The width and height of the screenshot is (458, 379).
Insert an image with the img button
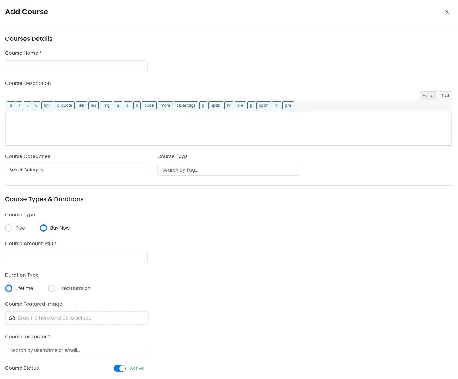pyautogui.click(x=106, y=105)
